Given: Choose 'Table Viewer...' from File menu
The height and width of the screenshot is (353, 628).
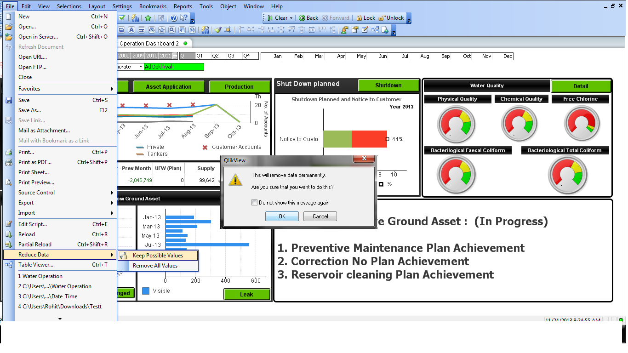Looking at the screenshot, I should tap(36, 265).
